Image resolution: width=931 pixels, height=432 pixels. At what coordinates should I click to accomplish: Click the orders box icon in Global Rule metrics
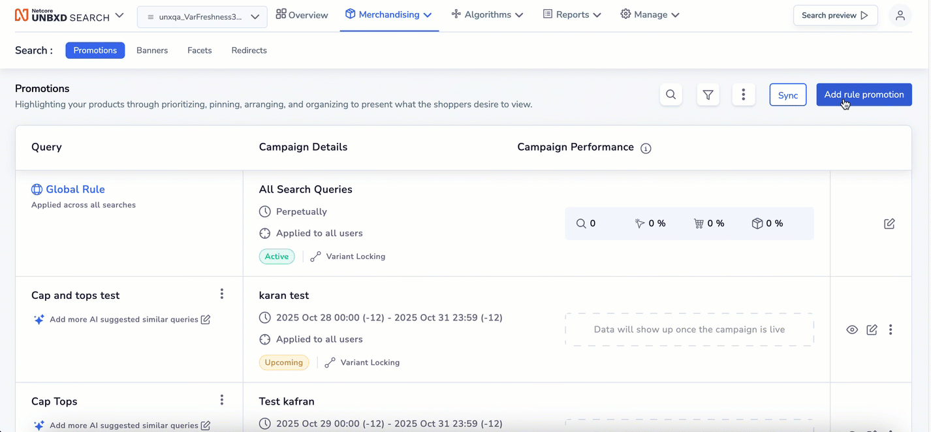tap(757, 223)
